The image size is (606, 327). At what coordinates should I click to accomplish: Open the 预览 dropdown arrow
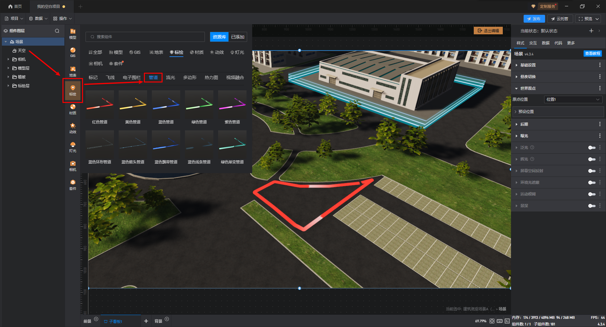point(597,19)
